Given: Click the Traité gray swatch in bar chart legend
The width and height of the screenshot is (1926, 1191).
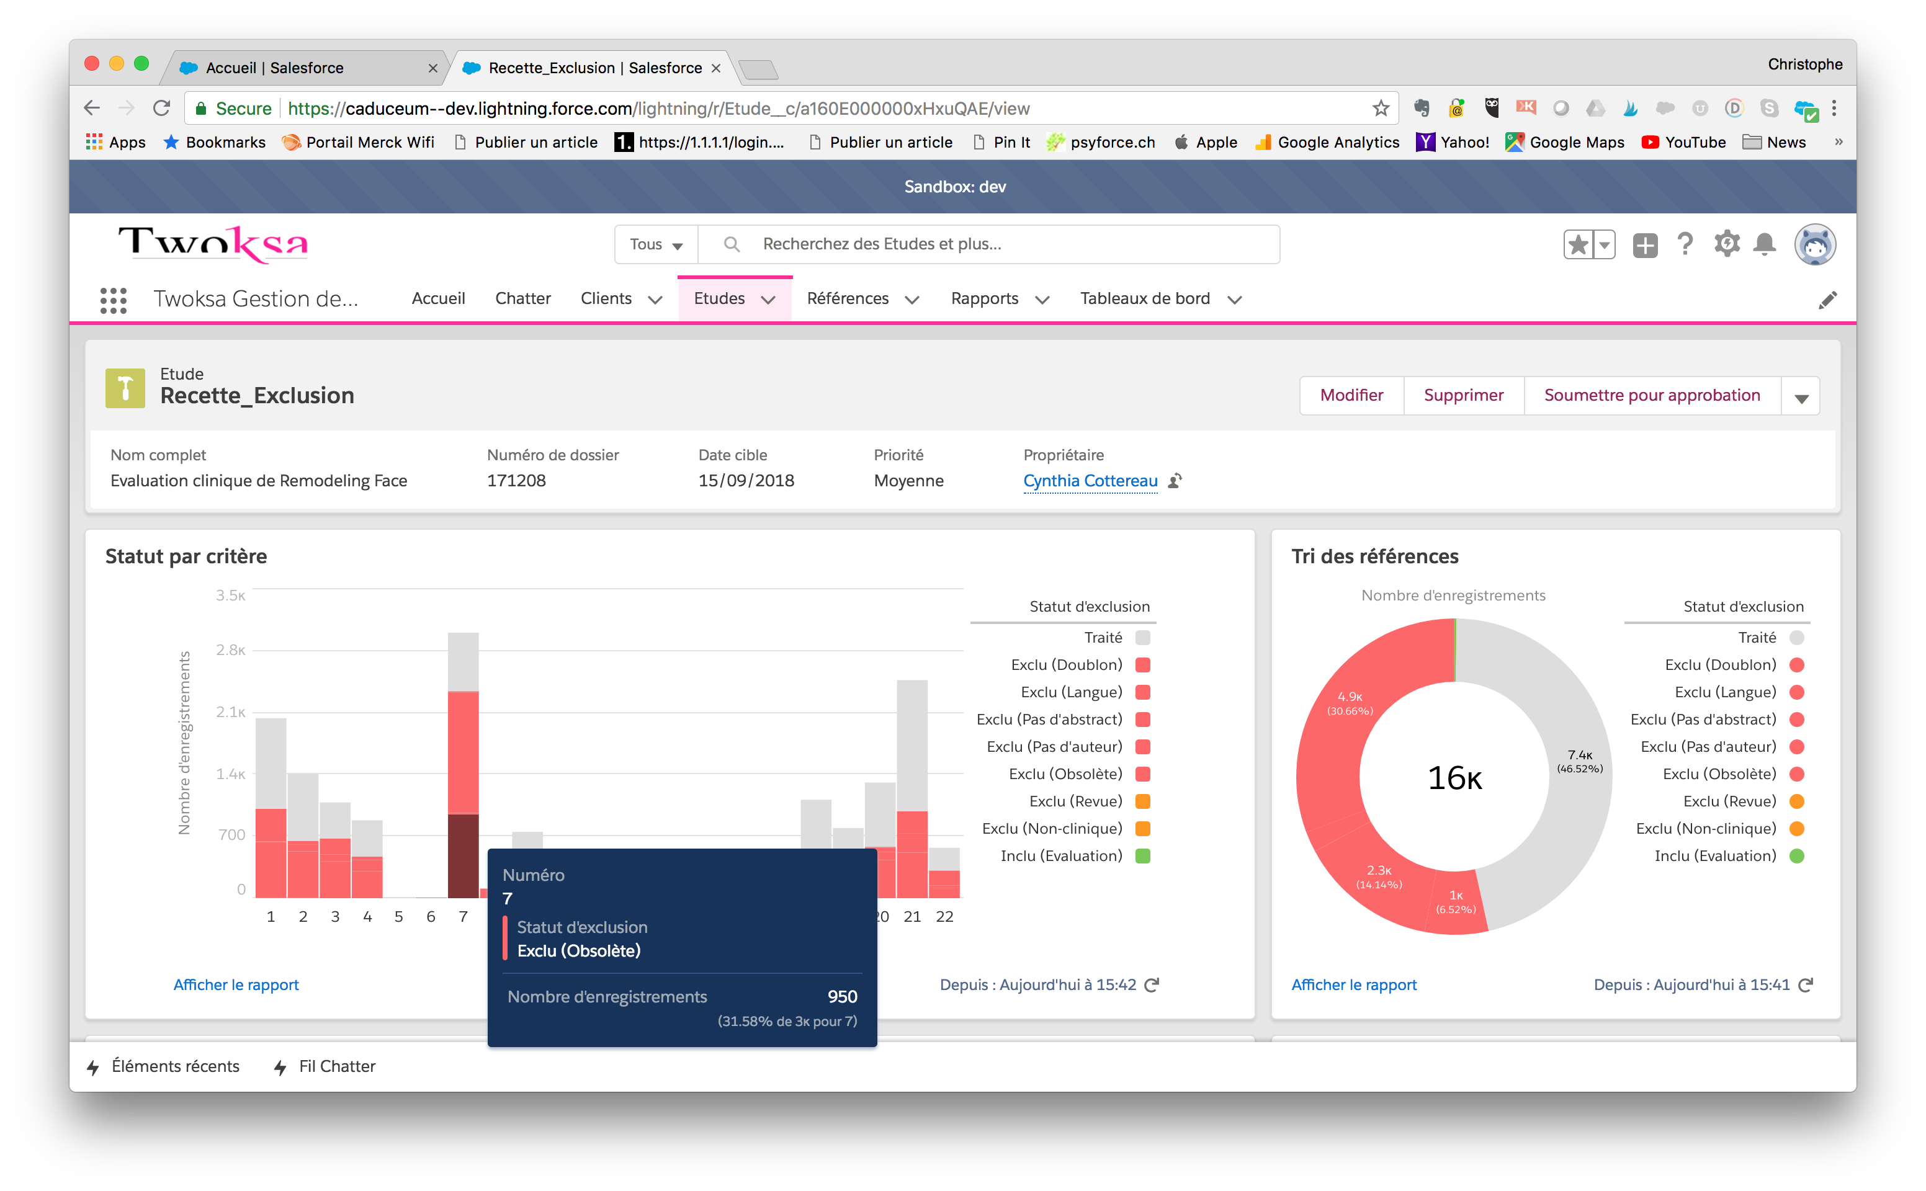Looking at the screenshot, I should click(1143, 638).
